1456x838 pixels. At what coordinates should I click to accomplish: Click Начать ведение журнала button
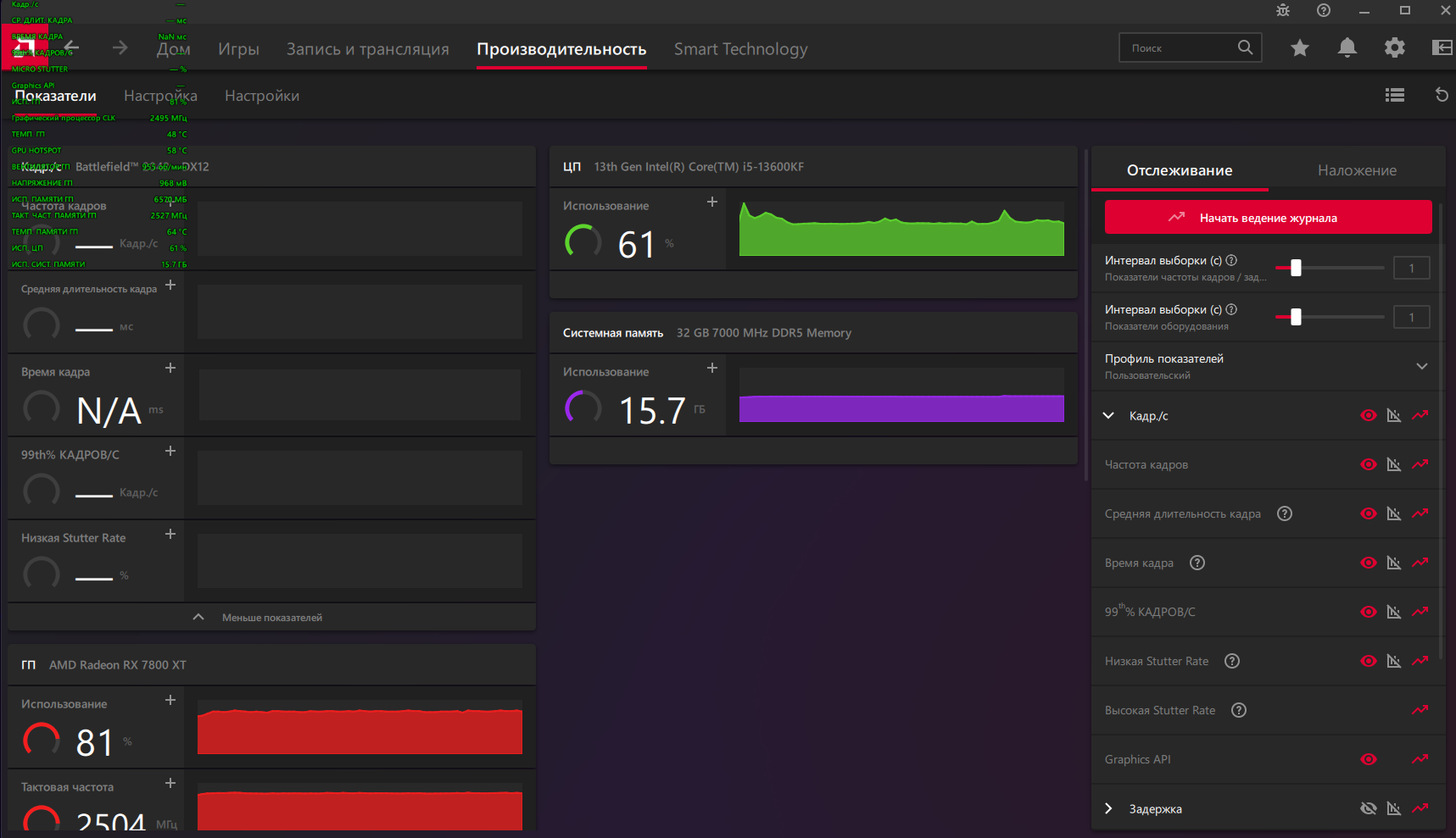click(1268, 217)
